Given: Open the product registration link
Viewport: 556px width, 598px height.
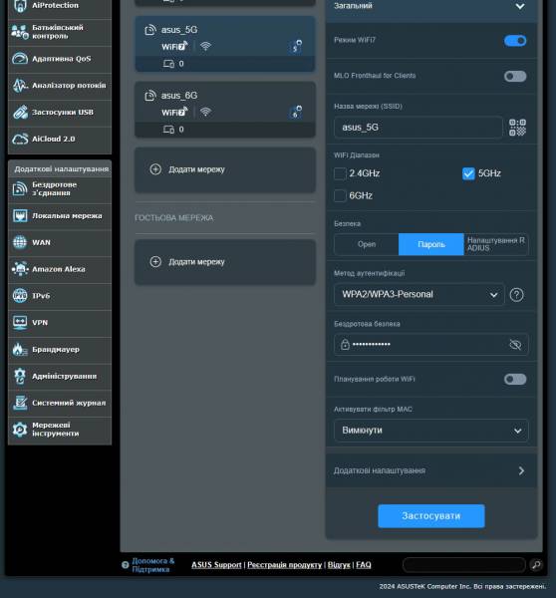Looking at the screenshot, I should point(285,565).
